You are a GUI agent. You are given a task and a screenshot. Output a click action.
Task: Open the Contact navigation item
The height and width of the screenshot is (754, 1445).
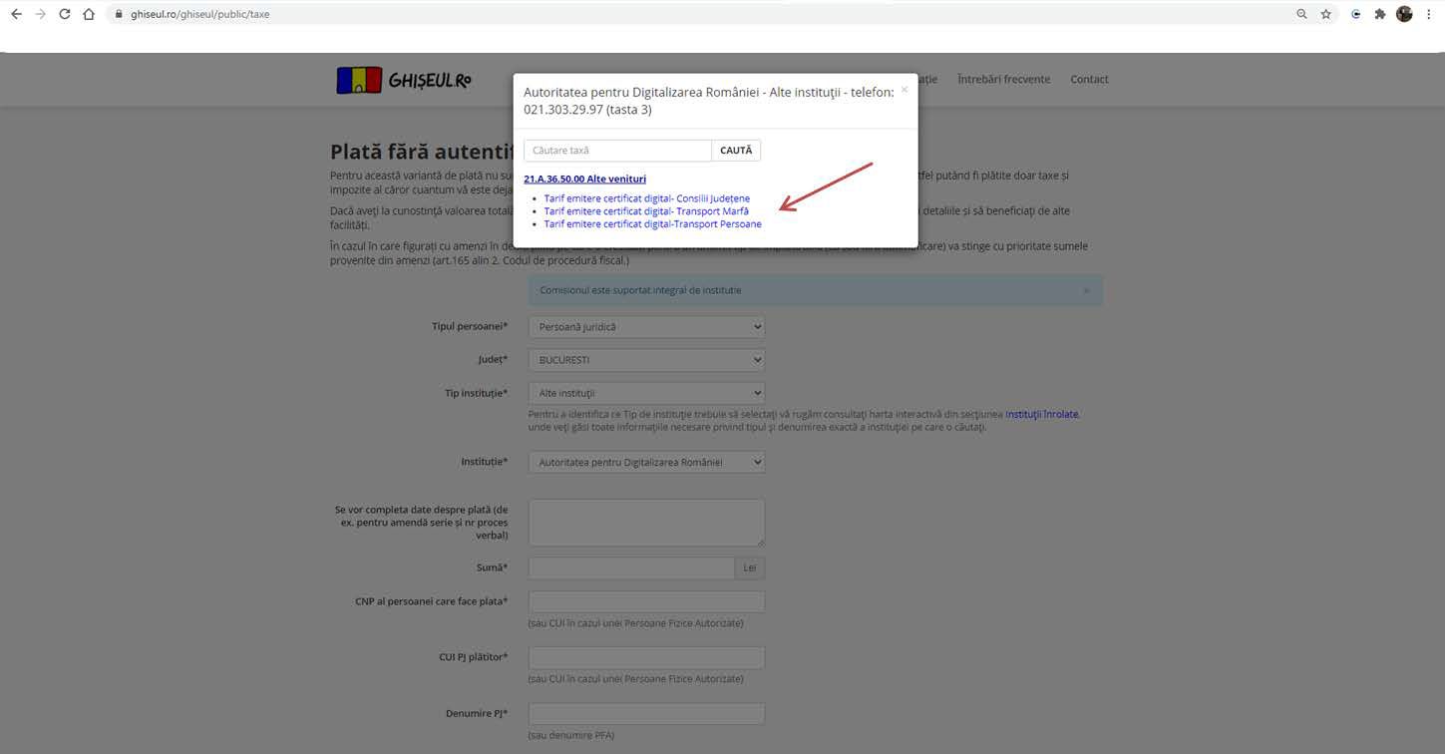[1089, 80]
